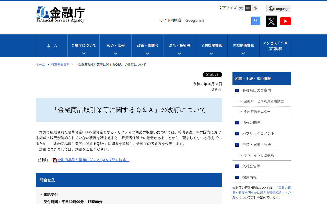Click the Financial Services Agency logo
Image resolution: width=327 pixels, height=204 pixels.
(61, 15)
